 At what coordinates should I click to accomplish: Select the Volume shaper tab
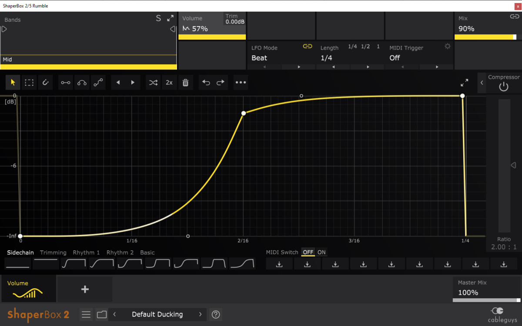click(x=29, y=289)
